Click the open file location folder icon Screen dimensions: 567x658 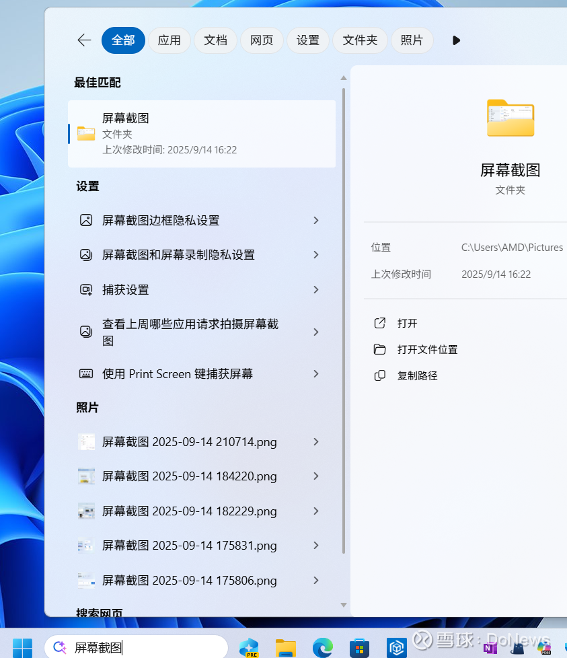(x=379, y=349)
